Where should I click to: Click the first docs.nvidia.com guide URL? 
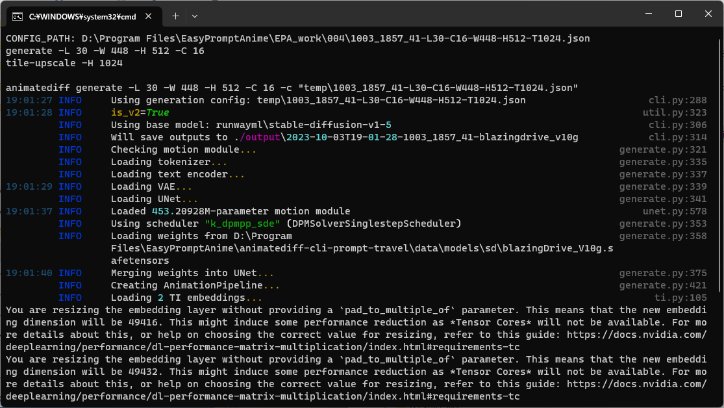point(637,335)
